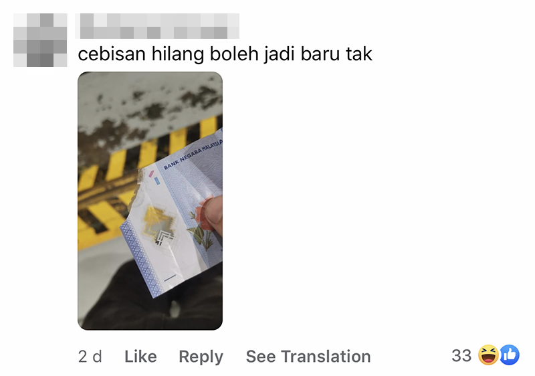Click the 2 d comment timestamp
Viewport: 535px width, 376px height.
[x=90, y=357]
